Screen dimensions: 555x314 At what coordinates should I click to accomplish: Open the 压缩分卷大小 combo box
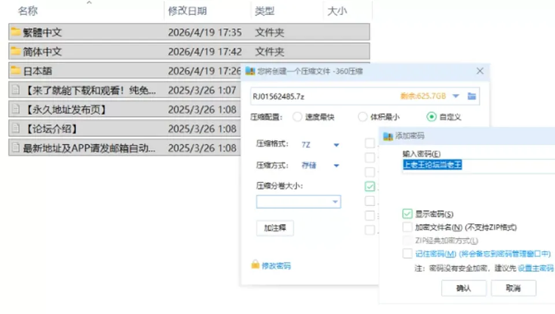pos(298,201)
